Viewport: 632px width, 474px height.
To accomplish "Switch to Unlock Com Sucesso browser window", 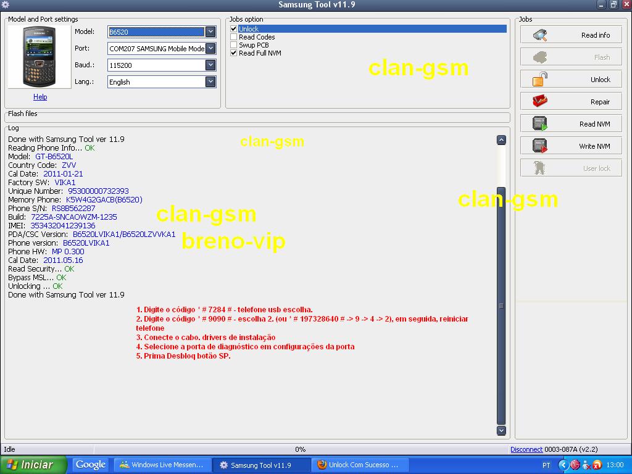I will coord(362,465).
